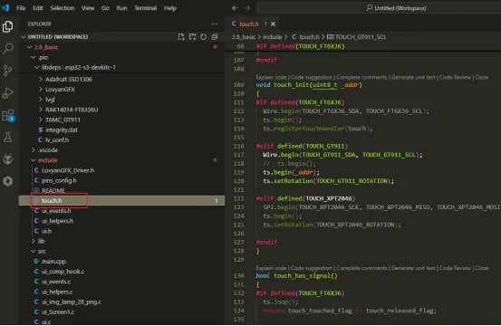Expand the lvgl folder

(50, 100)
